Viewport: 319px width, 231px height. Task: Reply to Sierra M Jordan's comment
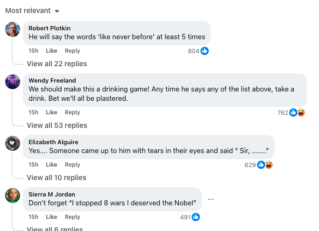pyautogui.click(x=72, y=217)
